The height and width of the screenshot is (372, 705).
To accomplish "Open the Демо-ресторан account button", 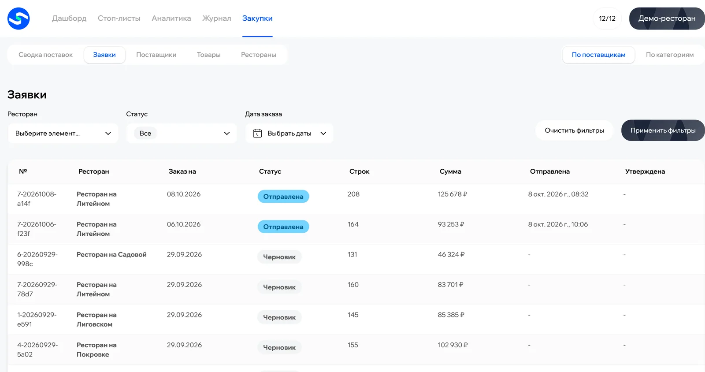I will (667, 19).
